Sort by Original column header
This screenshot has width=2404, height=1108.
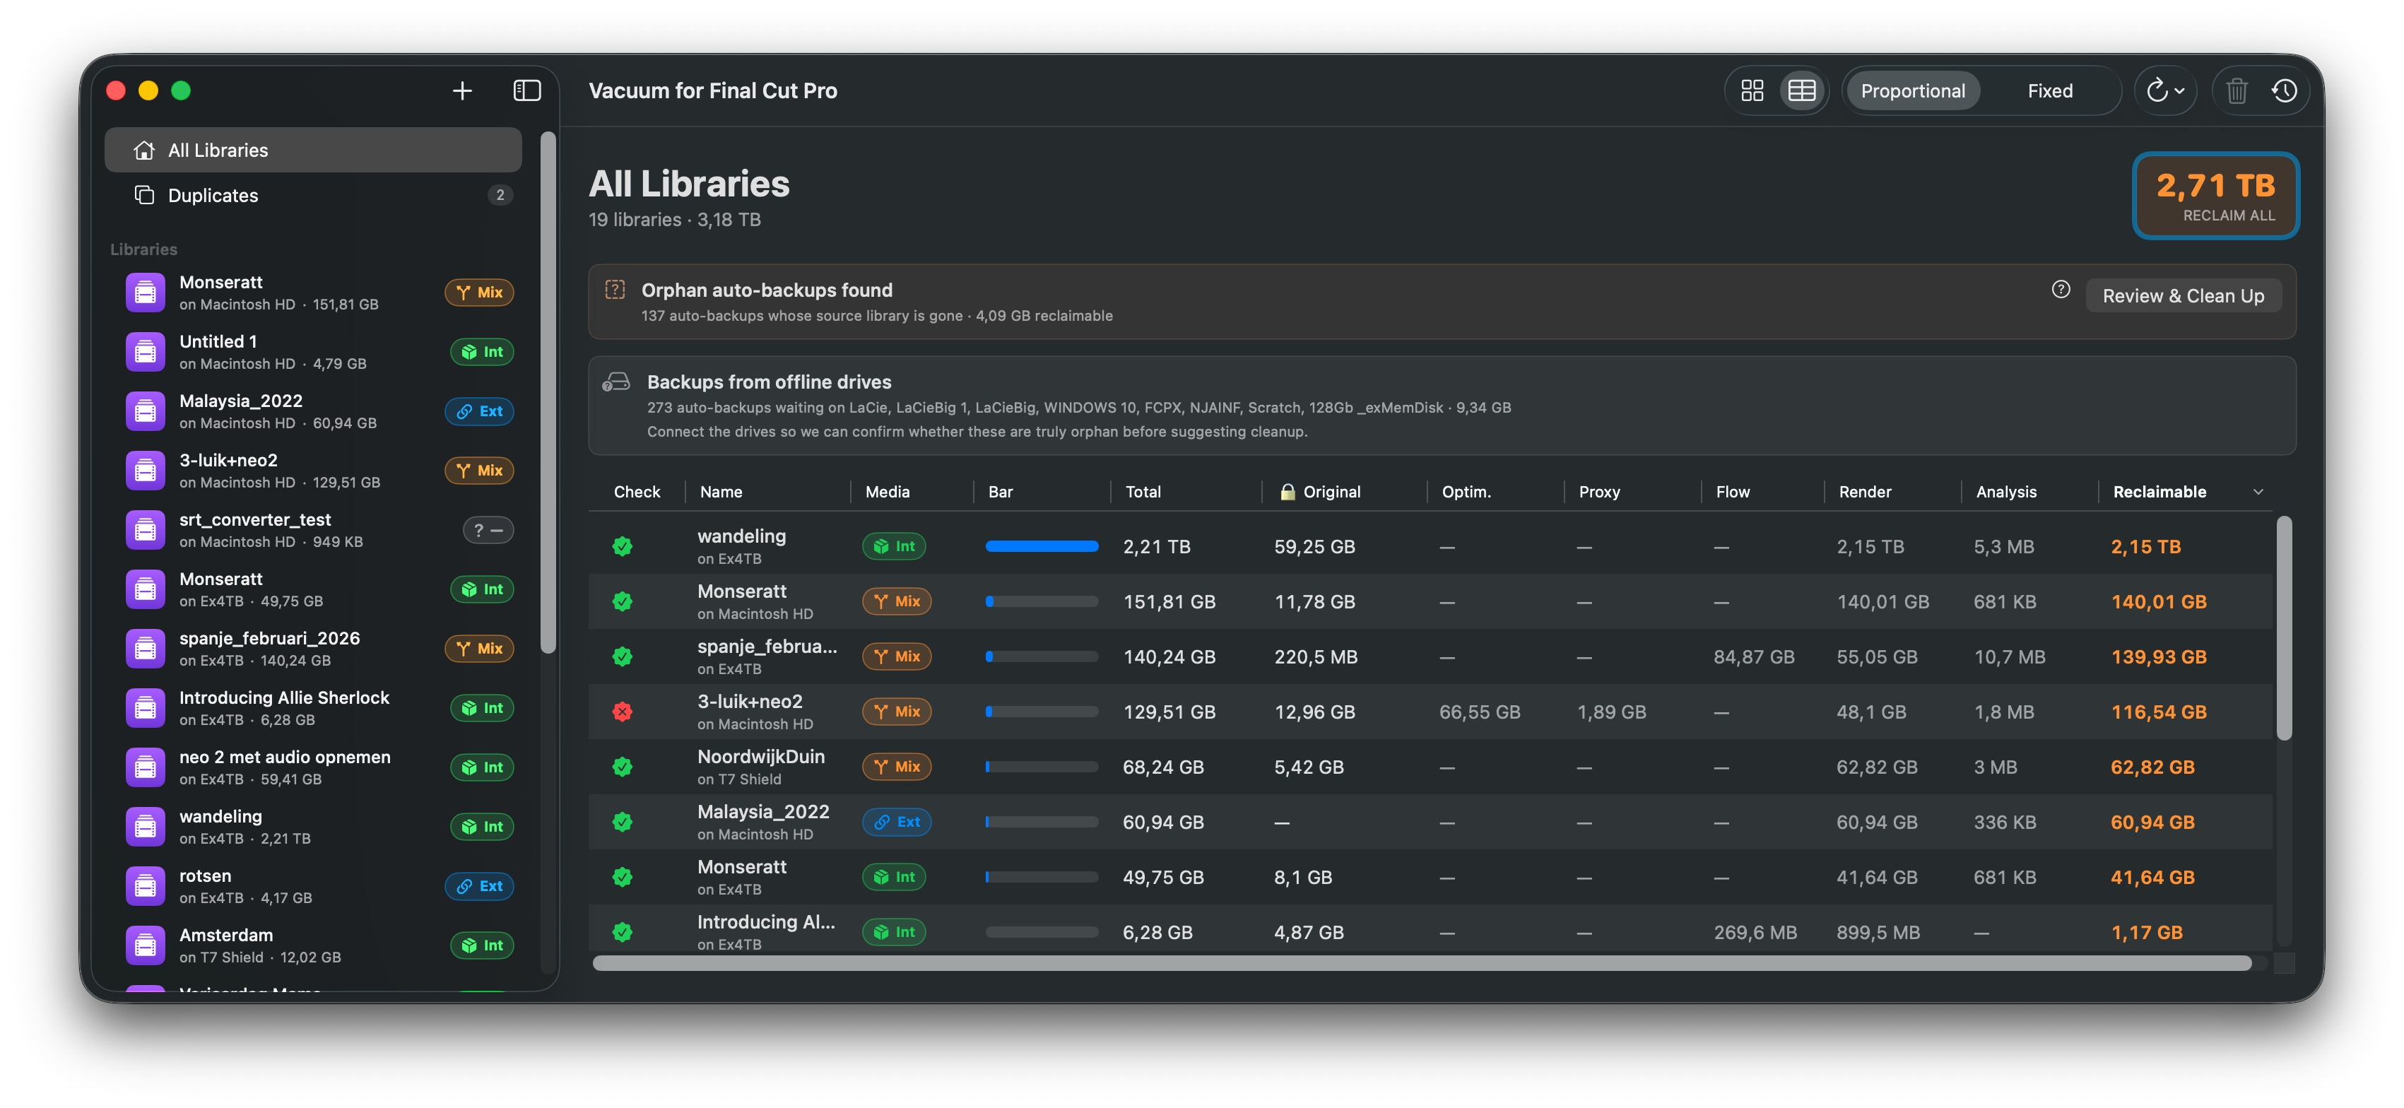1319,492
